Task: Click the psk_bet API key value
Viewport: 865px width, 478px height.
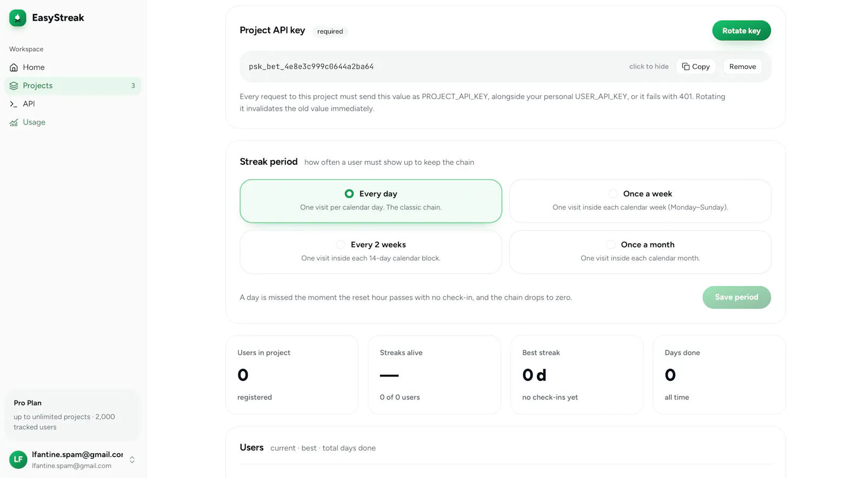Action: 311,66
